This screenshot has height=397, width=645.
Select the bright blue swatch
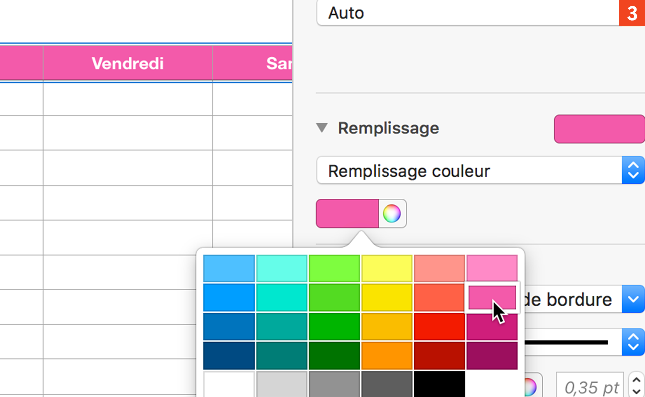pos(229,297)
